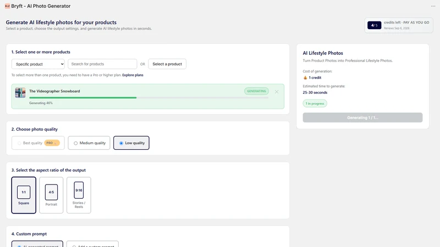Click '3. Select the aspect ratio' heading
Screen dimensions: 440x247
tap(48, 170)
